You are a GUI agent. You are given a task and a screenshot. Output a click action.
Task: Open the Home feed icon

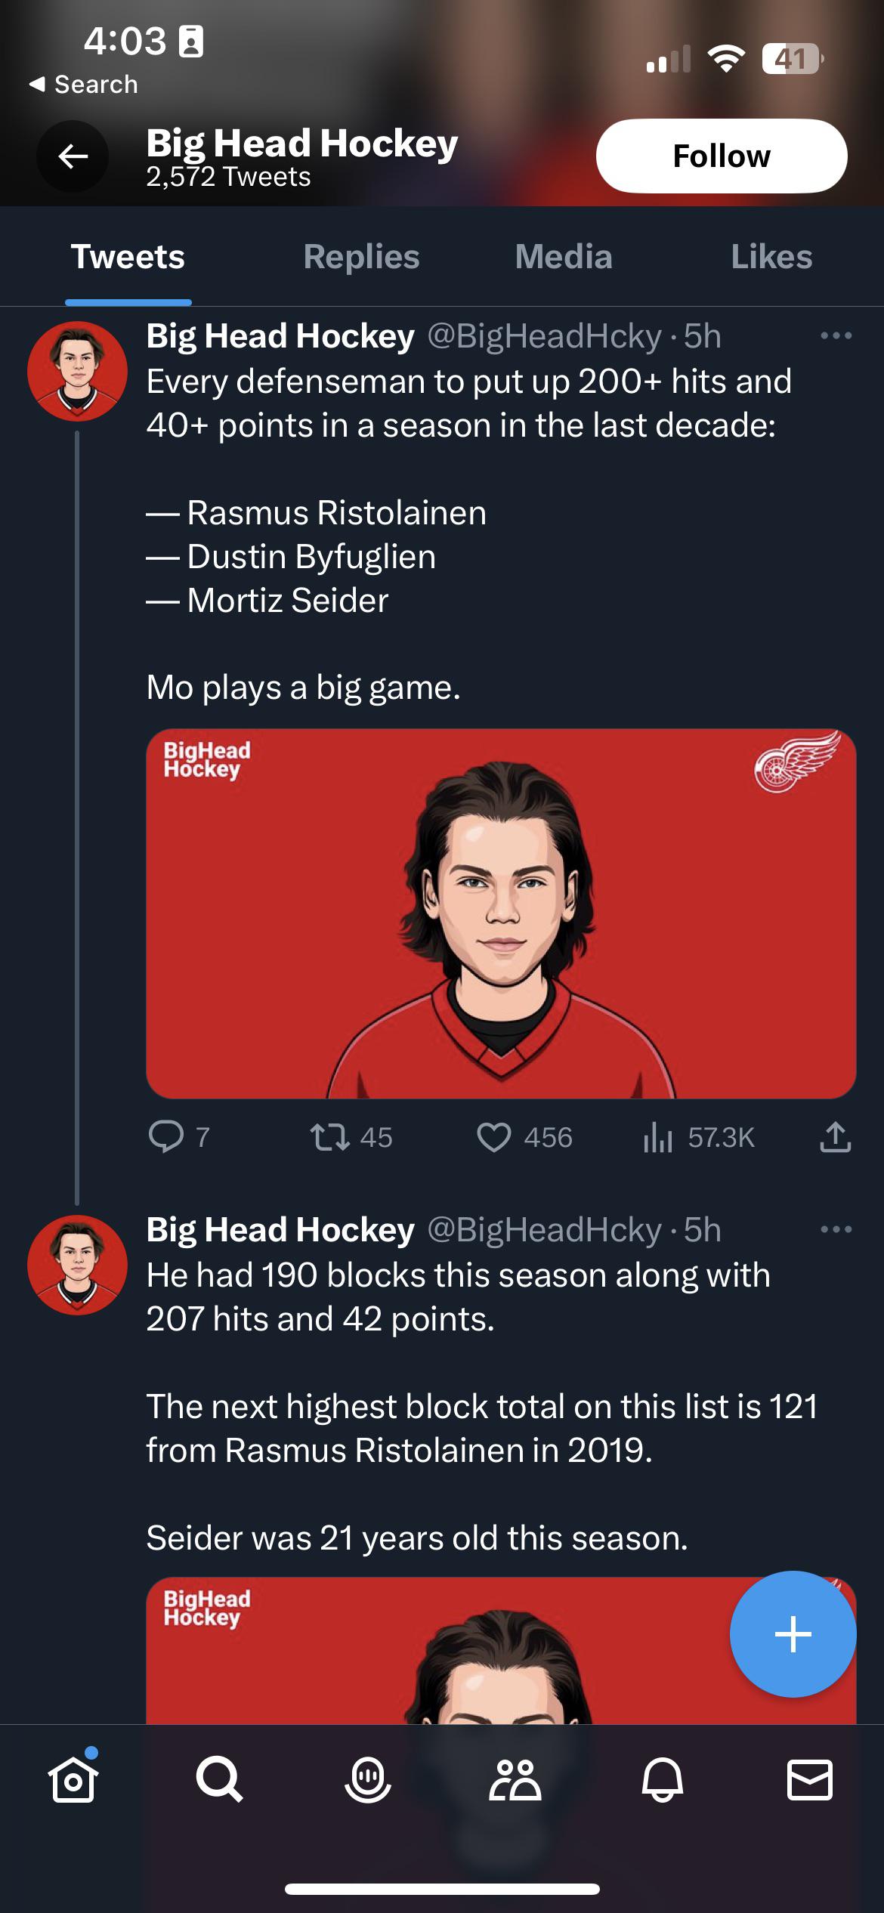73,1780
